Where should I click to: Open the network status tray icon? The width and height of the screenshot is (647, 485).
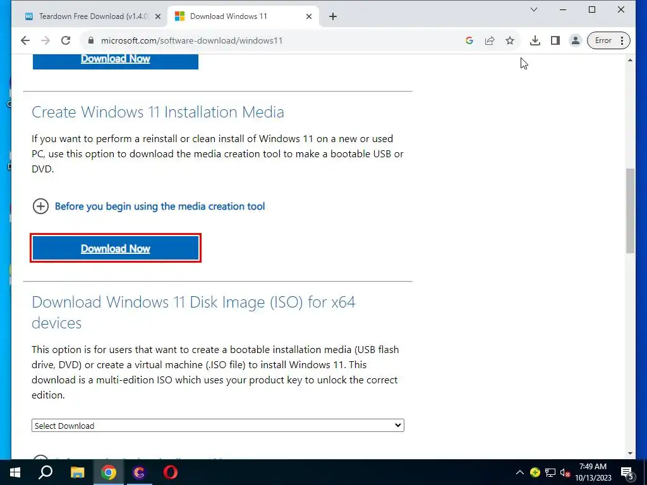tap(550, 472)
